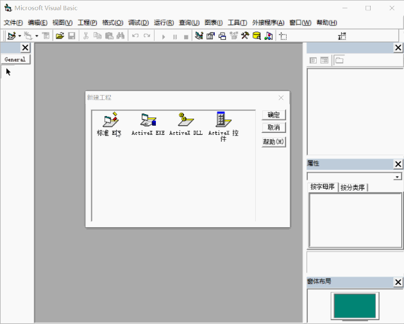Select the 标准 EXE project type

[109, 124]
